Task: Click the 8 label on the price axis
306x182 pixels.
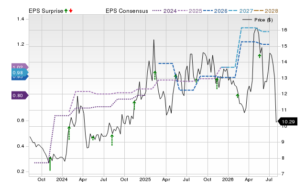Action: [283, 158]
